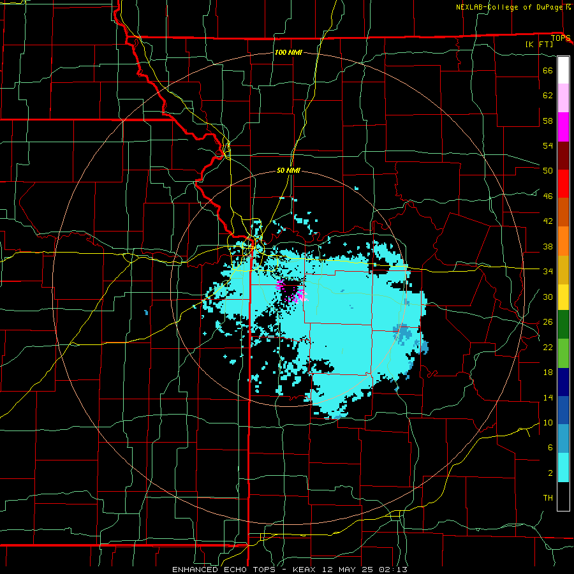Image resolution: width=574 pixels, height=574 pixels.
Task: Click the TOPS legend title
Action: coord(561,38)
